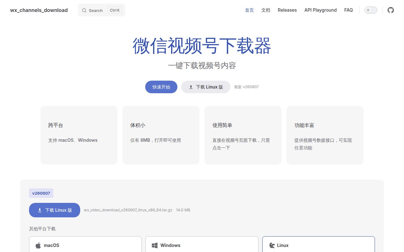
Task: Toggle the light/dark theme switch
Action: click(x=371, y=10)
